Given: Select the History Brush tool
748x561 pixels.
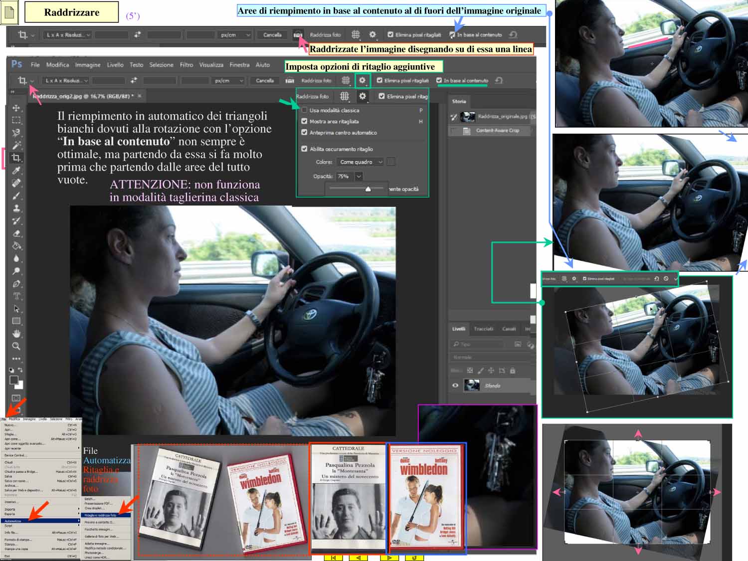Looking at the screenshot, I should pyautogui.click(x=16, y=220).
